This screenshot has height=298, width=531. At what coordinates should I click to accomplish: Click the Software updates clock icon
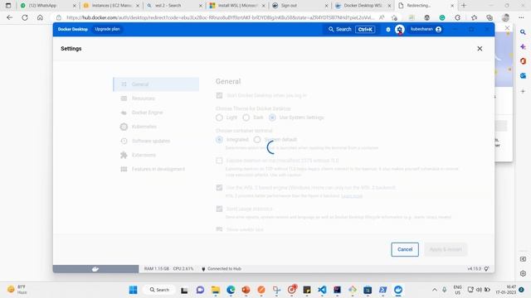click(124, 141)
